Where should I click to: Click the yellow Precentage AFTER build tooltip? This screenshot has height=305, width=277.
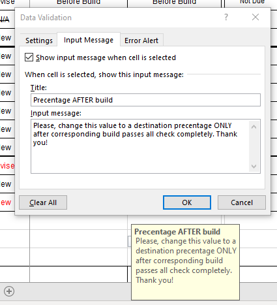click(x=186, y=262)
